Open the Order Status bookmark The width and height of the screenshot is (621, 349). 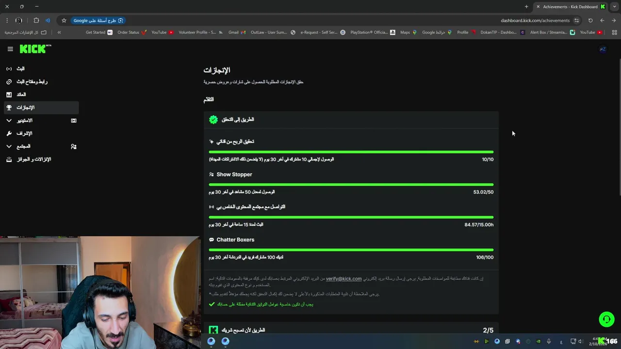pyautogui.click(x=132, y=32)
